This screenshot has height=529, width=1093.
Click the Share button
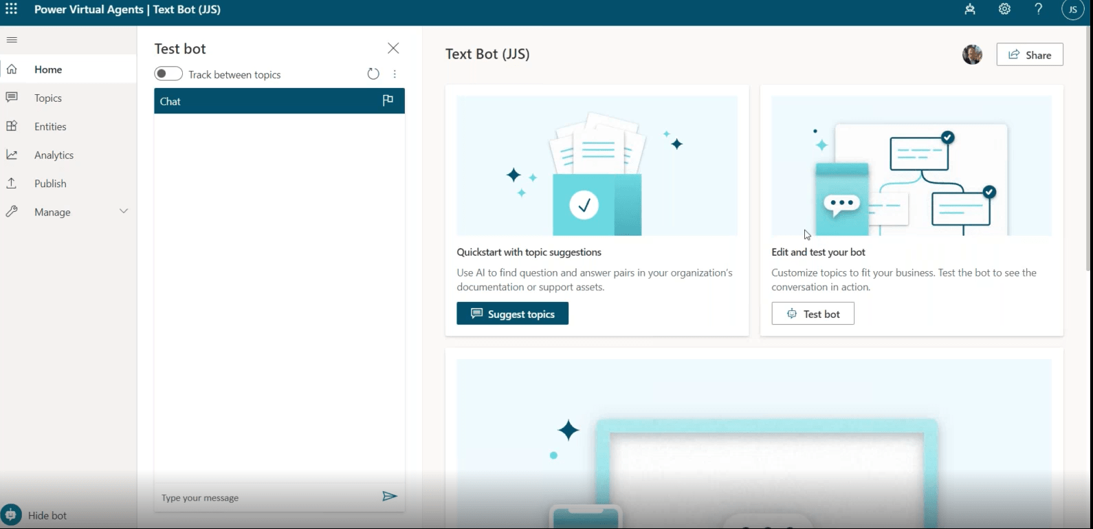(x=1030, y=55)
